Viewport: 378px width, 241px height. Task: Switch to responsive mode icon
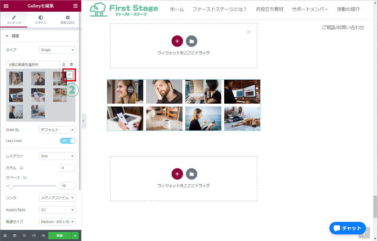(34, 236)
